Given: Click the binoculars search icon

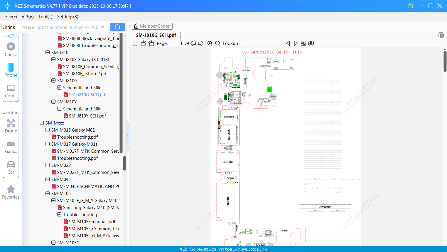Looking at the screenshot, I should [x=311, y=43].
